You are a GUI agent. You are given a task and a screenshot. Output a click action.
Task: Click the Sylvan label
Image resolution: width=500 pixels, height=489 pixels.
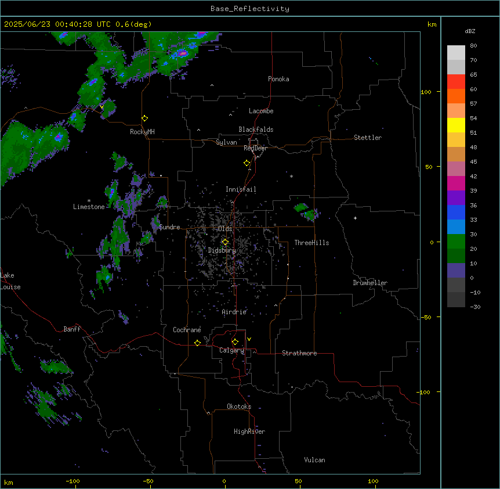226,142
